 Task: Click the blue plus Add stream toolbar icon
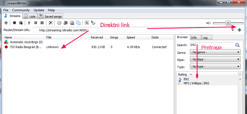tap(6, 23)
